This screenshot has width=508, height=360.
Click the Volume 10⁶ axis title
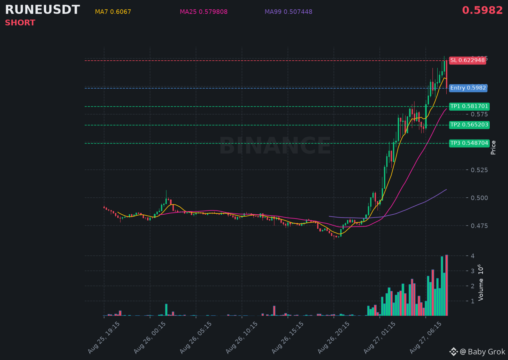pos(480,282)
